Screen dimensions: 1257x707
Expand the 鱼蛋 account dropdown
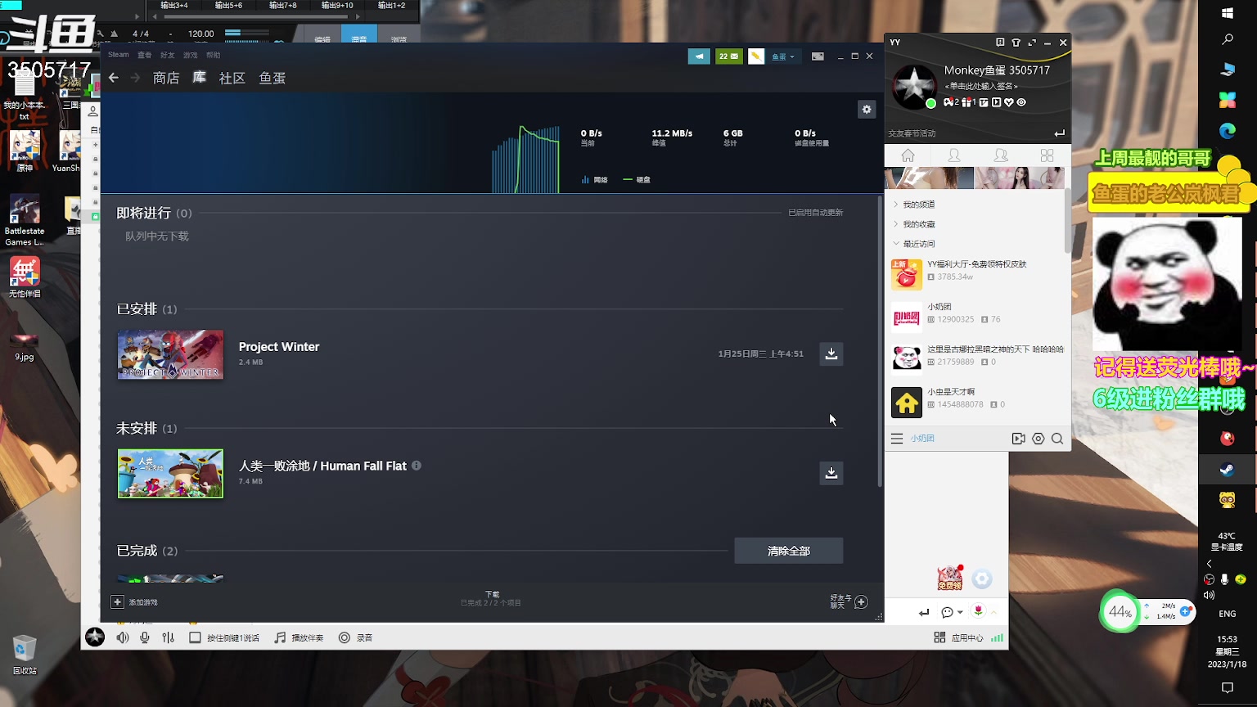pos(783,56)
